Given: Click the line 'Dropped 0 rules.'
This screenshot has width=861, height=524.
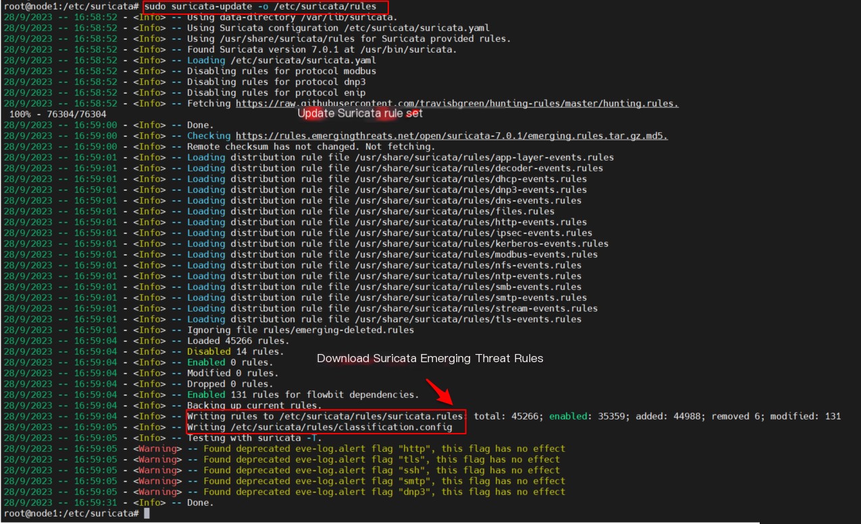Looking at the screenshot, I should [x=230, y=384].
